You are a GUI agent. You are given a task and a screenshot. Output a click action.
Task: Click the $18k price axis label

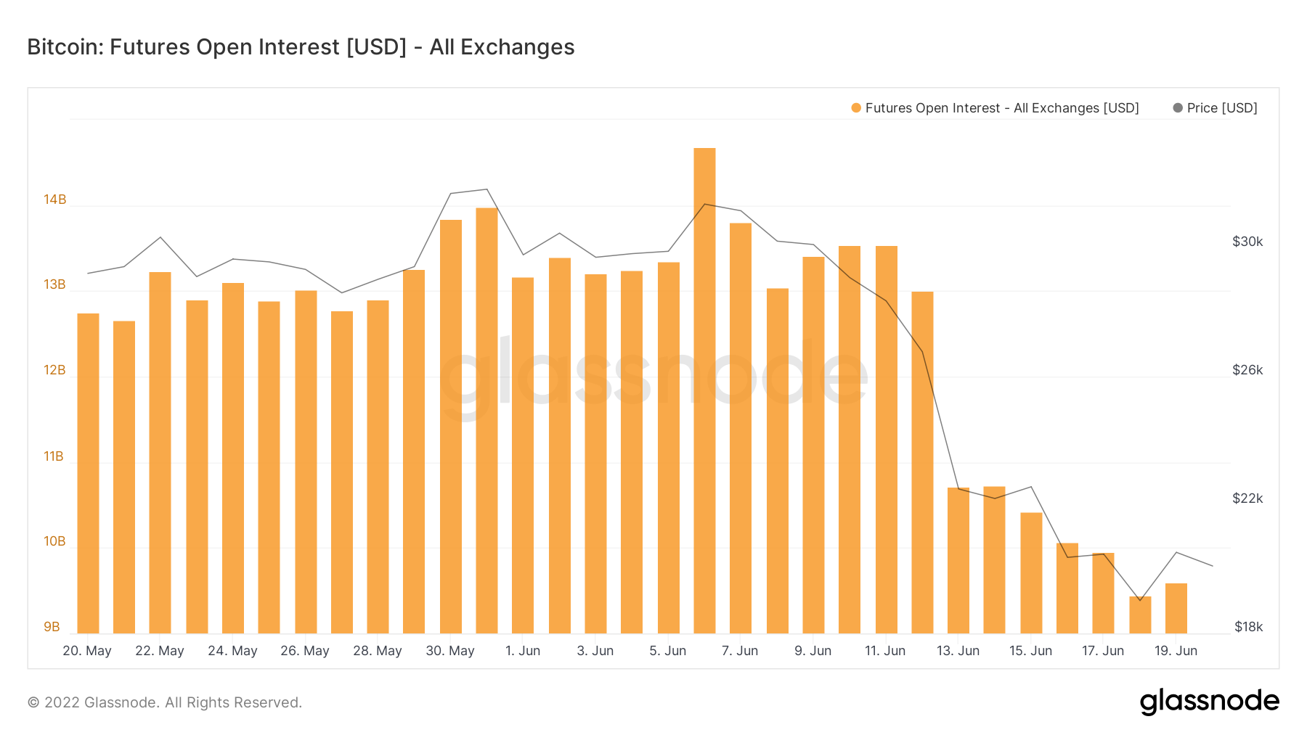[x=1248, y=627]
